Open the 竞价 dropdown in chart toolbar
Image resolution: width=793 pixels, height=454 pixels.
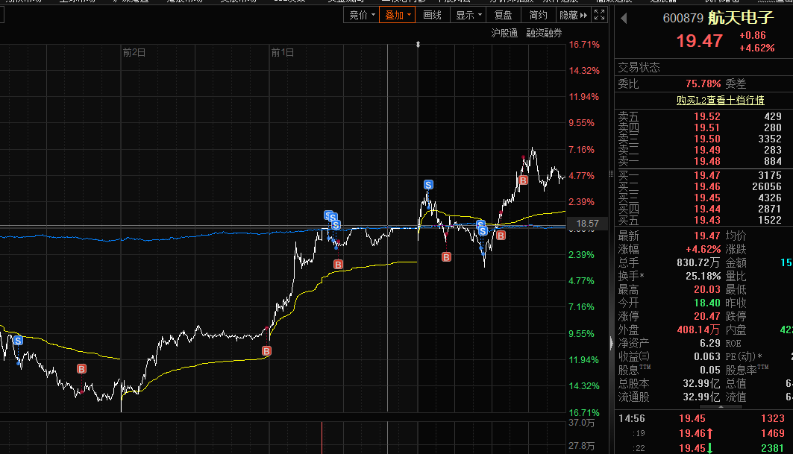tap(362, 15)
